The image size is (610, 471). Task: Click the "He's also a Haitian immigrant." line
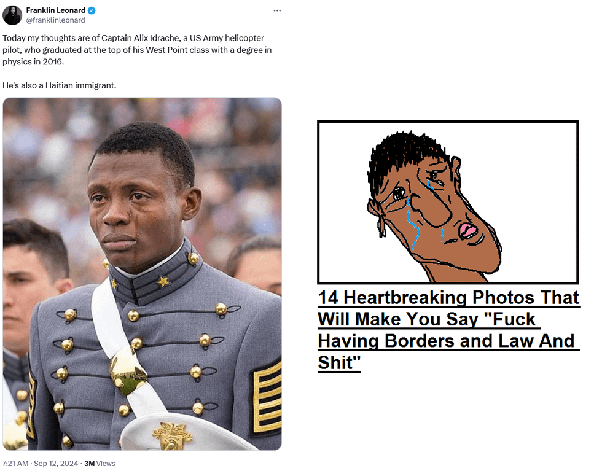coord(60,85)
